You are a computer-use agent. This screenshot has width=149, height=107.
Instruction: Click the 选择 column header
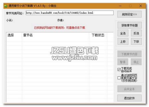click(14, 35)
